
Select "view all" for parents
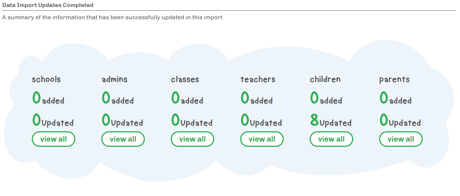pos(401,139)
